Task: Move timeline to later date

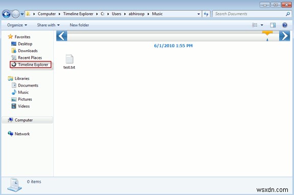Action: pyautogui.click(x=284, y=36)
